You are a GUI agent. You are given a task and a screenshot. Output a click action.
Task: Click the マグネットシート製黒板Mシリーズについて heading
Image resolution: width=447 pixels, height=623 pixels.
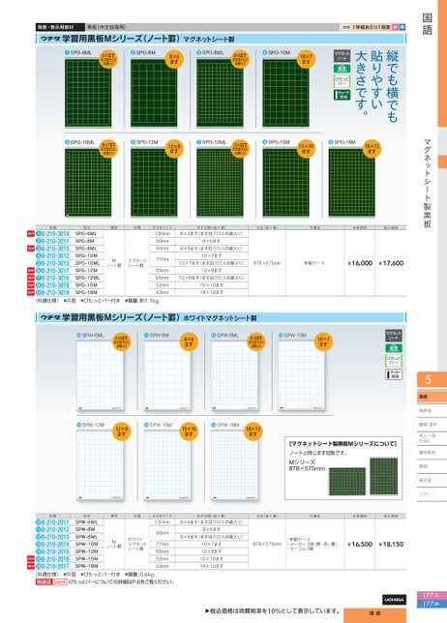tap(343, 443)
